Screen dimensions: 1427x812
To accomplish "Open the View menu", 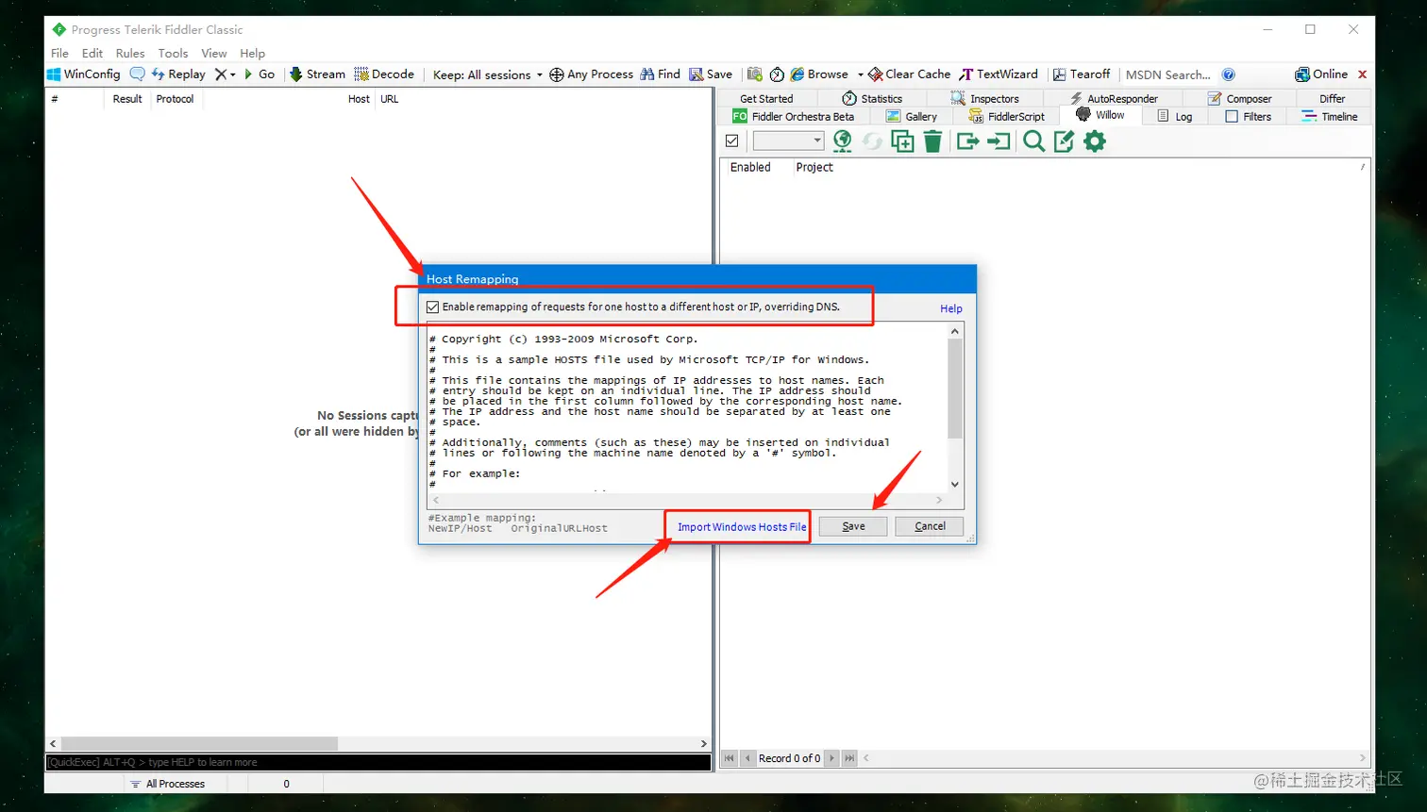I will pos(214,53).
